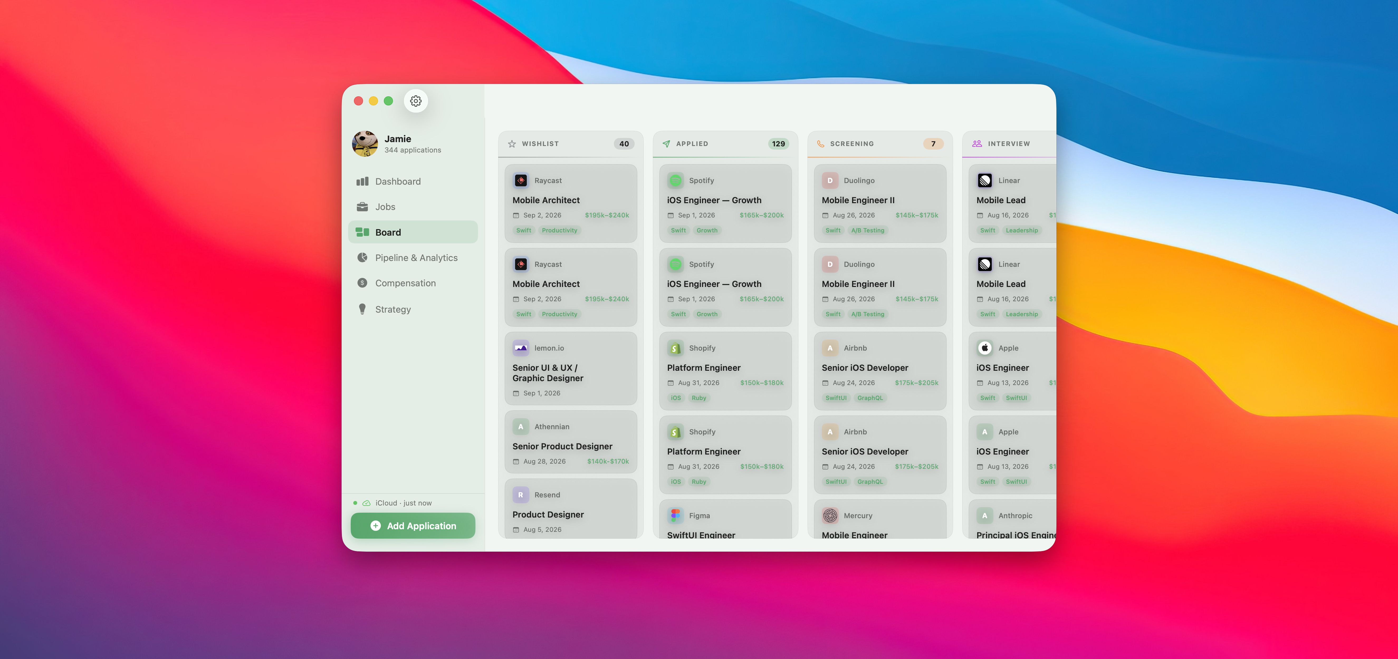Click the first Airbnb letter avatar
This screenshot has width=1398, height=659.
coord(830,348)
